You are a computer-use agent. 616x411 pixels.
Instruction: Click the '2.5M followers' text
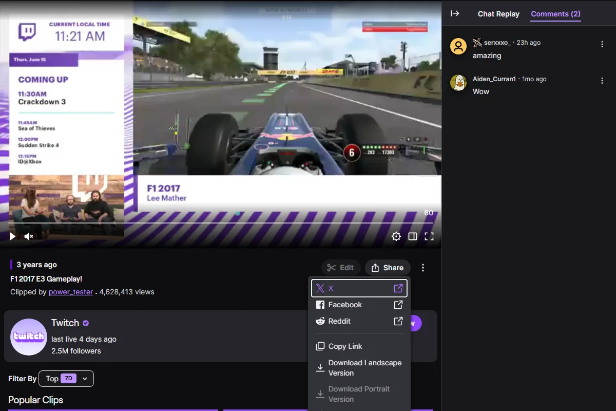(76, 351)
